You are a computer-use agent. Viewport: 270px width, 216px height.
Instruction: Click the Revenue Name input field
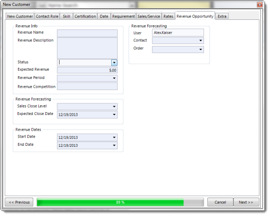tap(87, 33)
